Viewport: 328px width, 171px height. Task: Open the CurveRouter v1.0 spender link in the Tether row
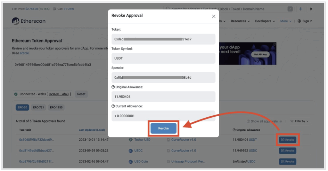coord(184,140)
